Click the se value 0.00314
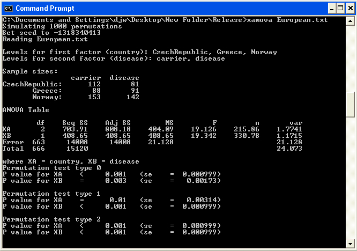The image size is (357, 251). click(x=202, y=200)
